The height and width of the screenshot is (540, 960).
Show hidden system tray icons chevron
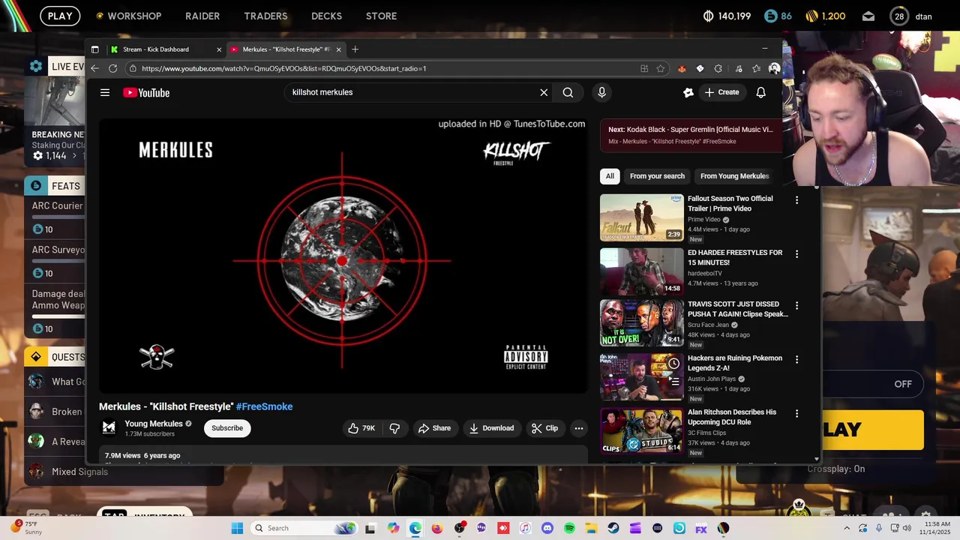tap(848, 528)
